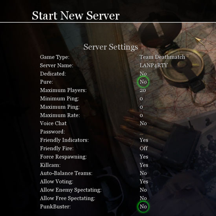Toggle Allow Voting setting
This screenshot has height=216, width=216.
pyautogui.click(x=144, y=181)
